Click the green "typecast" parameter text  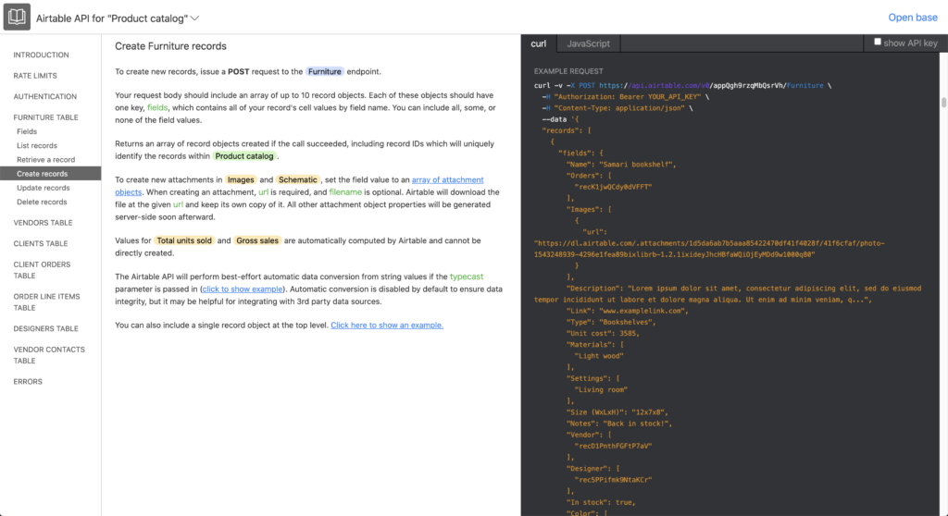(467, 276)
